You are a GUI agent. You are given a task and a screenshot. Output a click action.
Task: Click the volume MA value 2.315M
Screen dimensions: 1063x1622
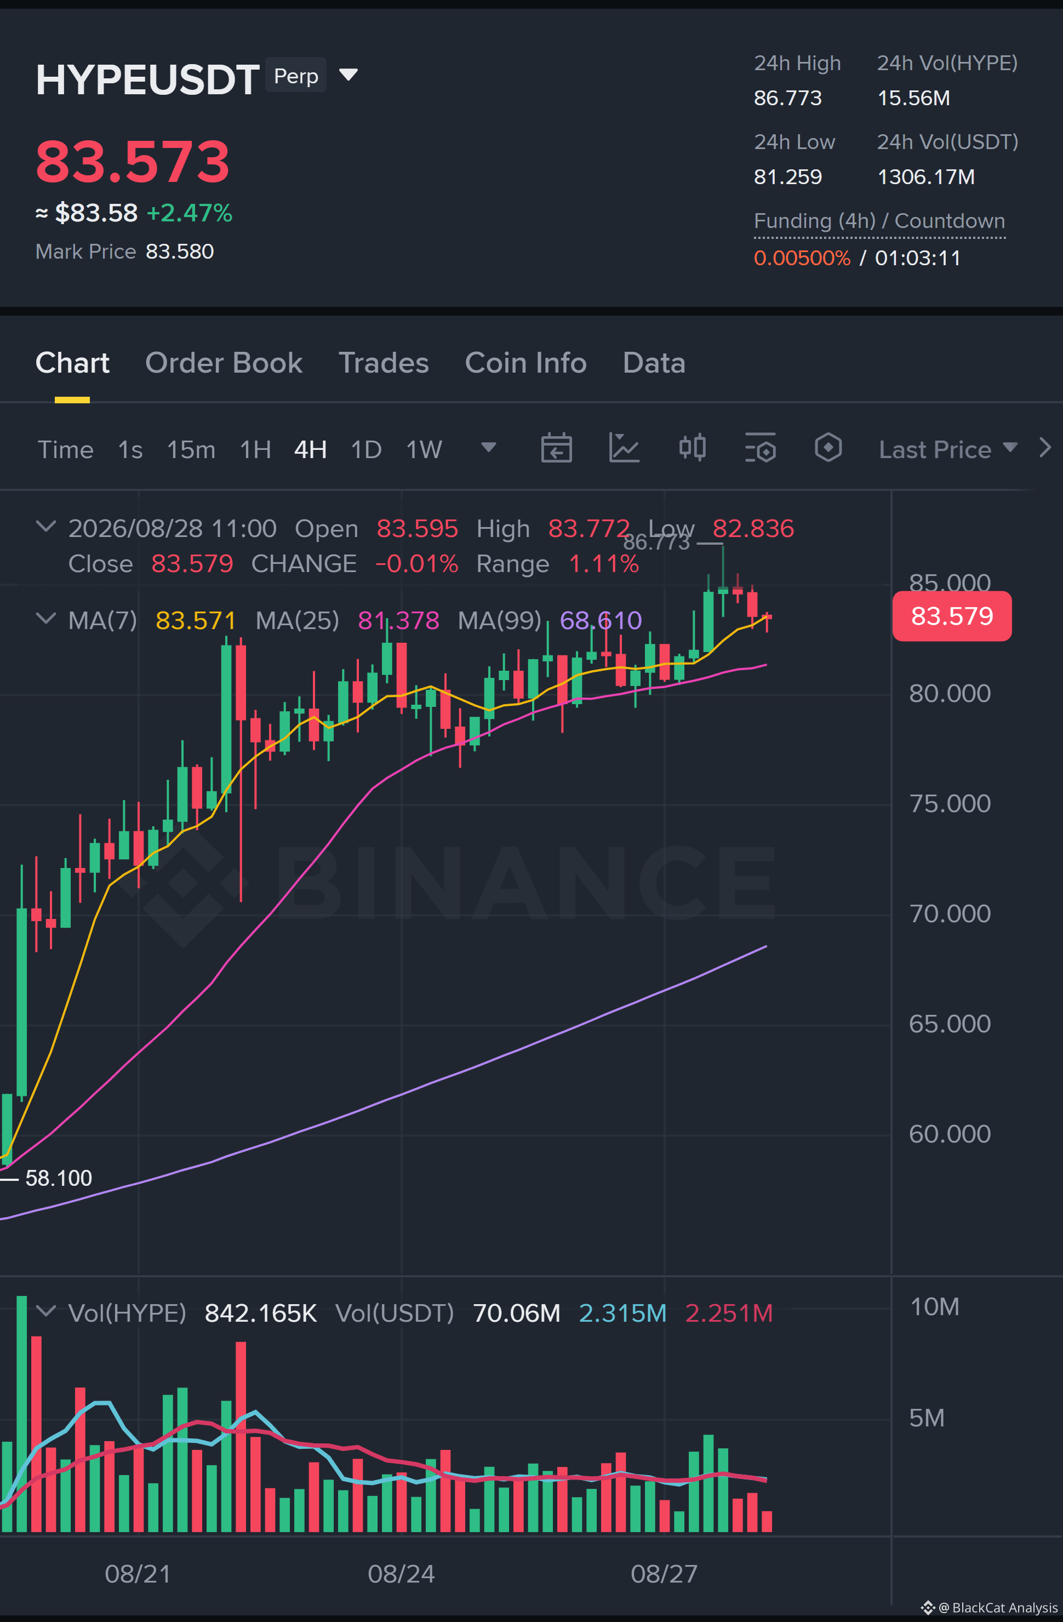pos(622,1312)
